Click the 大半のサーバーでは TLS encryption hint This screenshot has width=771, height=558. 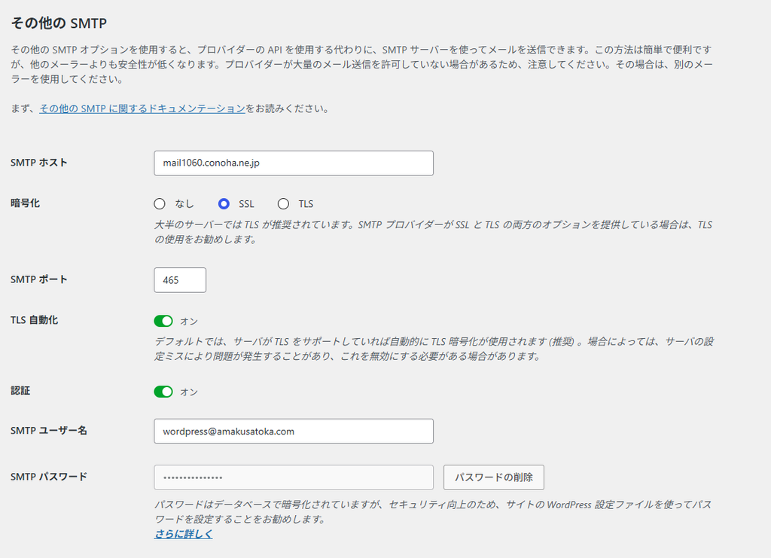coord(433,232)
